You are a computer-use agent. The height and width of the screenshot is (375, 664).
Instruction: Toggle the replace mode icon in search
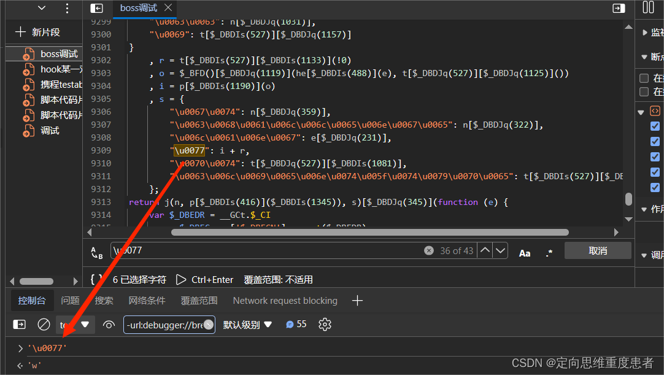tap(97, 252)
